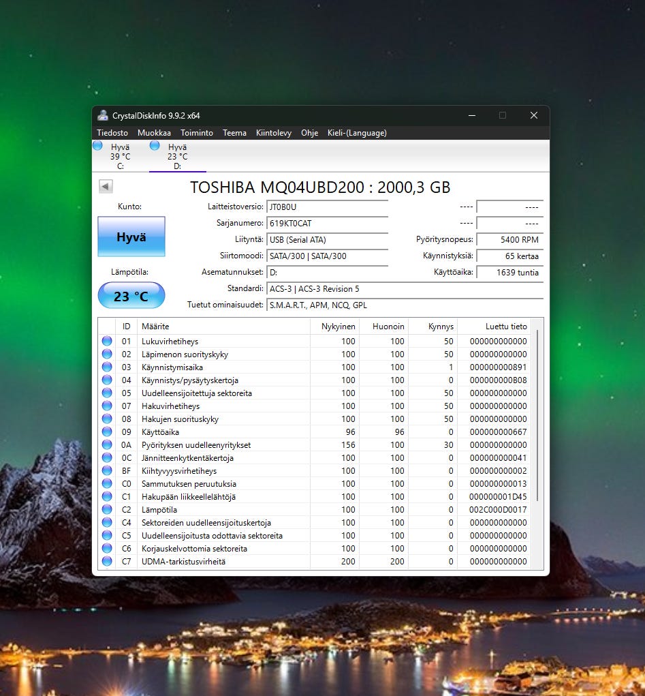This screenshot has width=645, height=696.
Task: Click the Kunto: label
Action: click(x=129, y=207)
